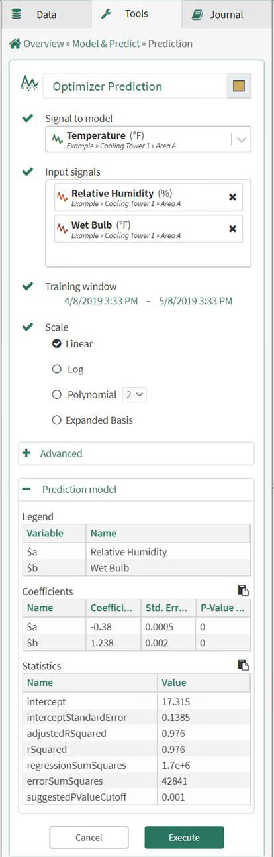Copy Coefficients table to clipboard
This screenshot has width=274, height=857.
pos(244,591)
